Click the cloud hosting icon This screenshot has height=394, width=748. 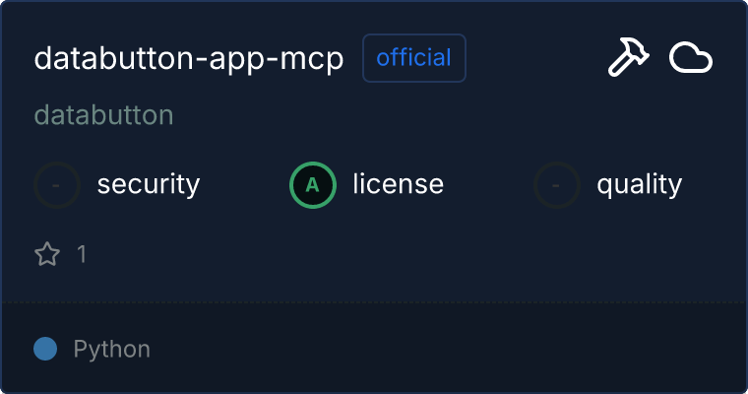coord(691,59)
